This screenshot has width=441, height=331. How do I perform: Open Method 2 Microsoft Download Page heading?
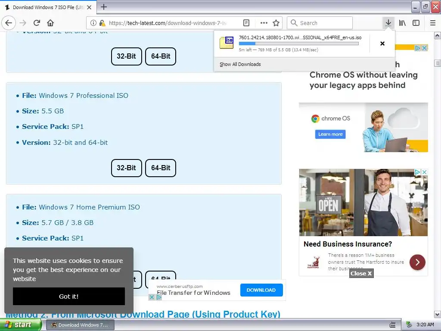pyautogui.click(x=143, y=314)
